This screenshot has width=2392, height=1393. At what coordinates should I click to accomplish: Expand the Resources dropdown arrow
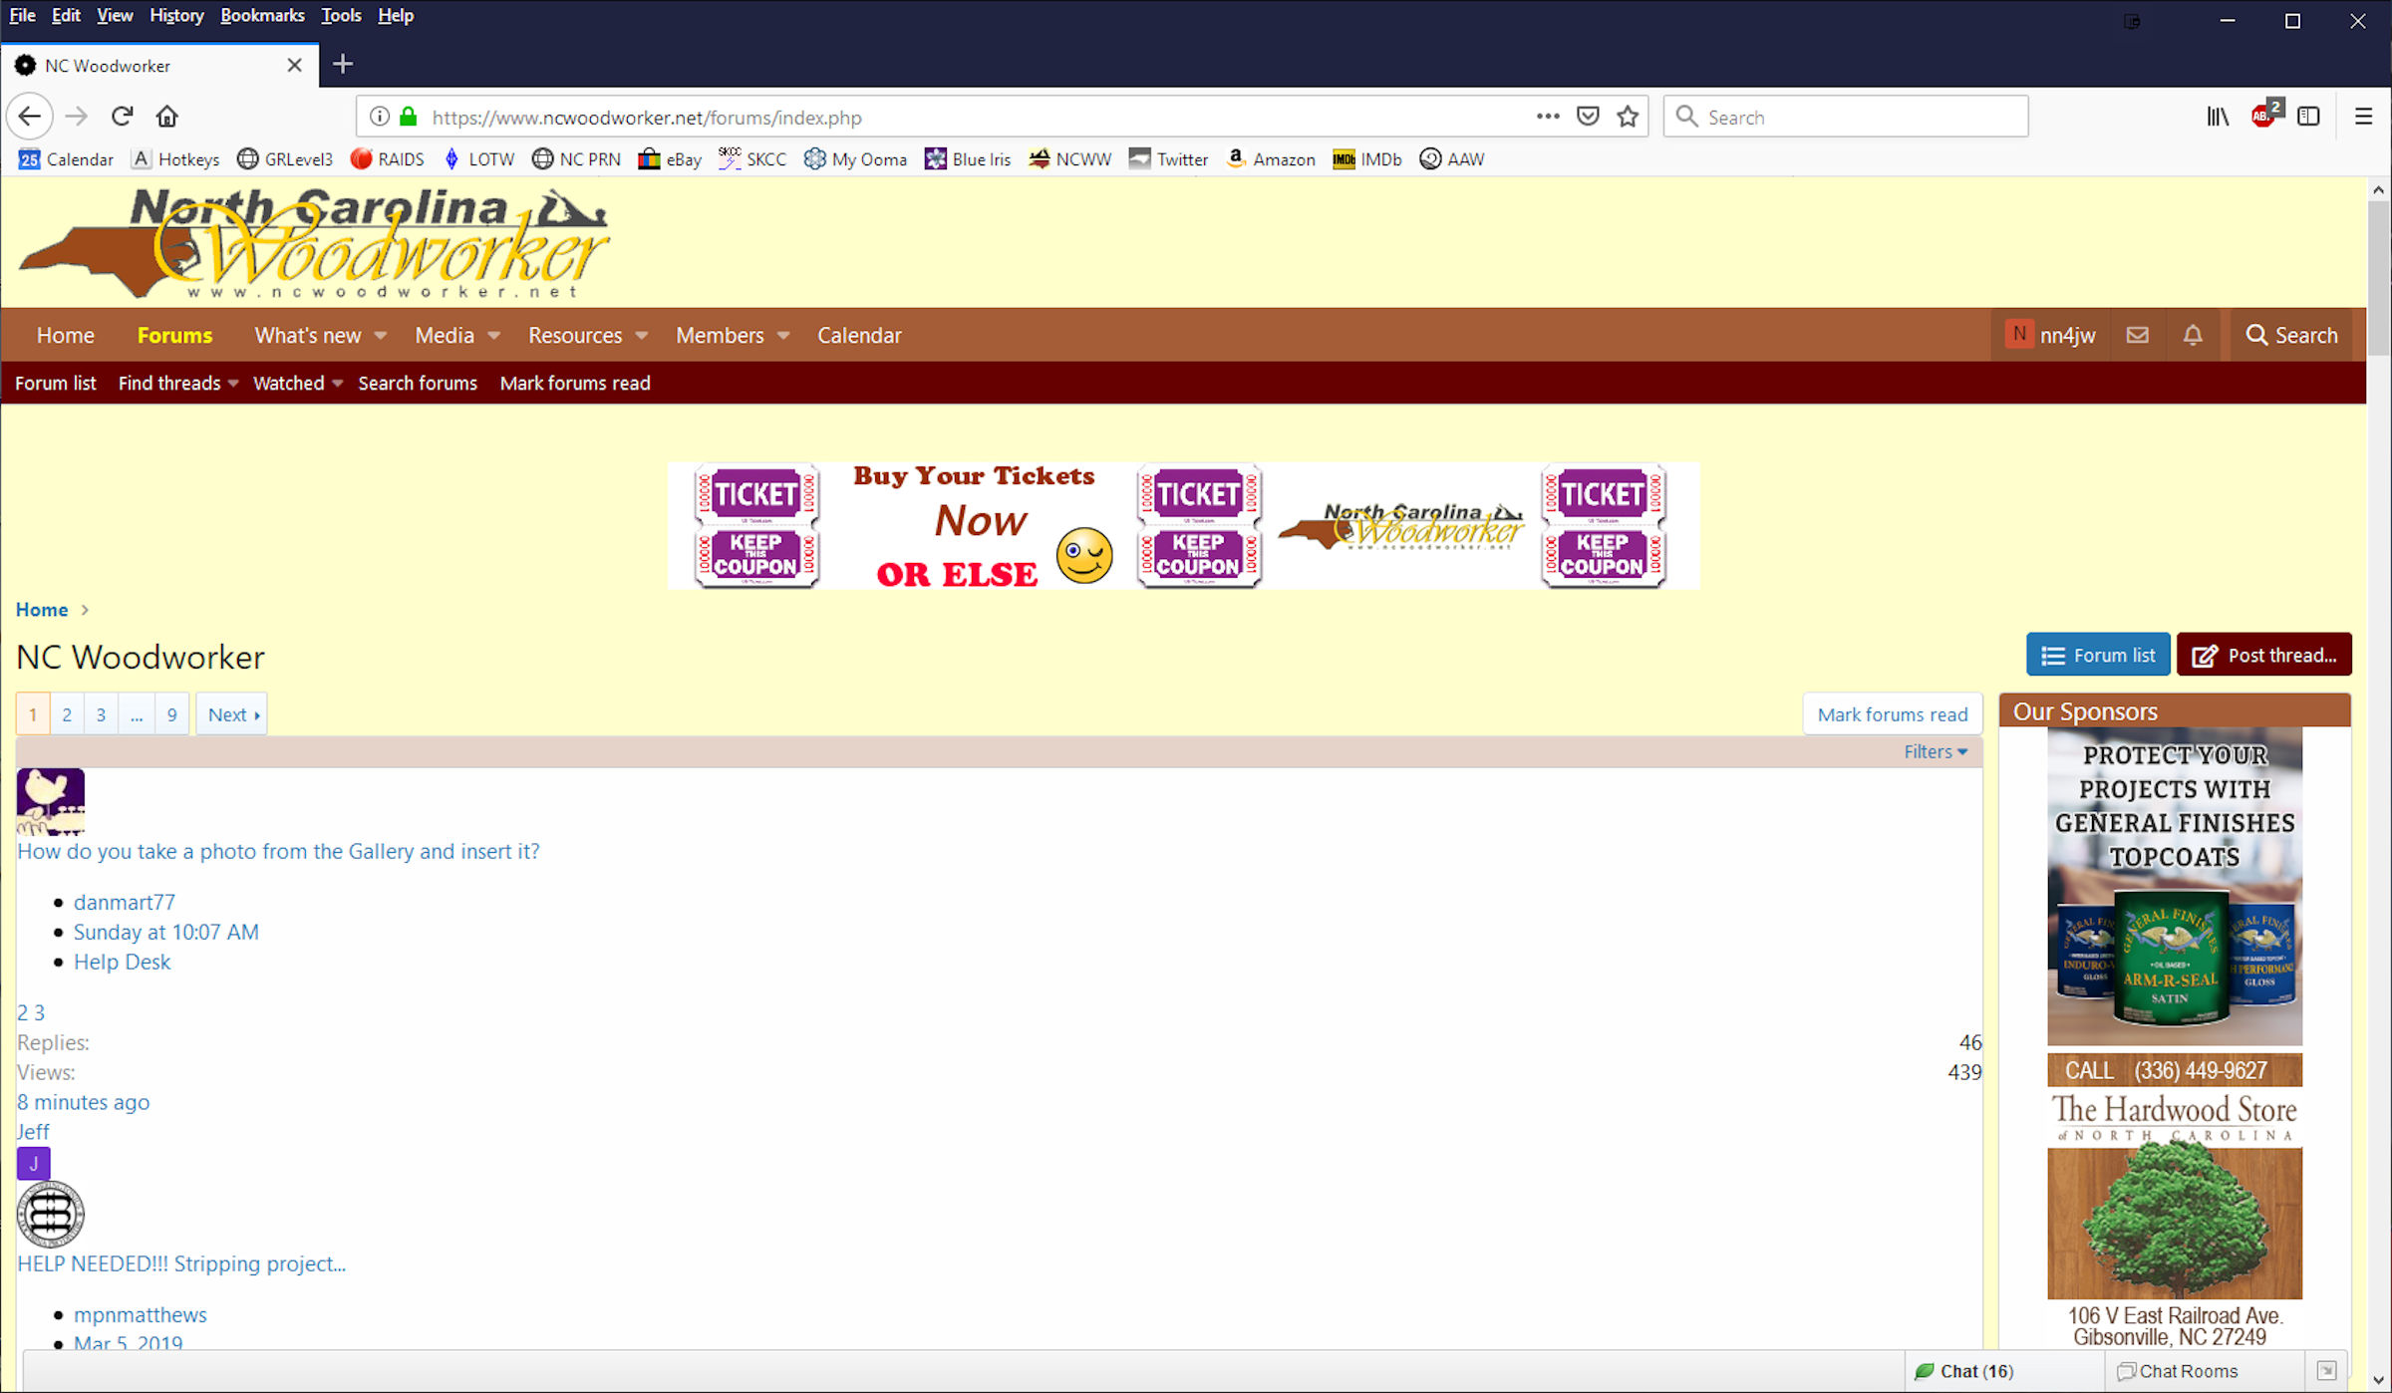click(641, 336)
